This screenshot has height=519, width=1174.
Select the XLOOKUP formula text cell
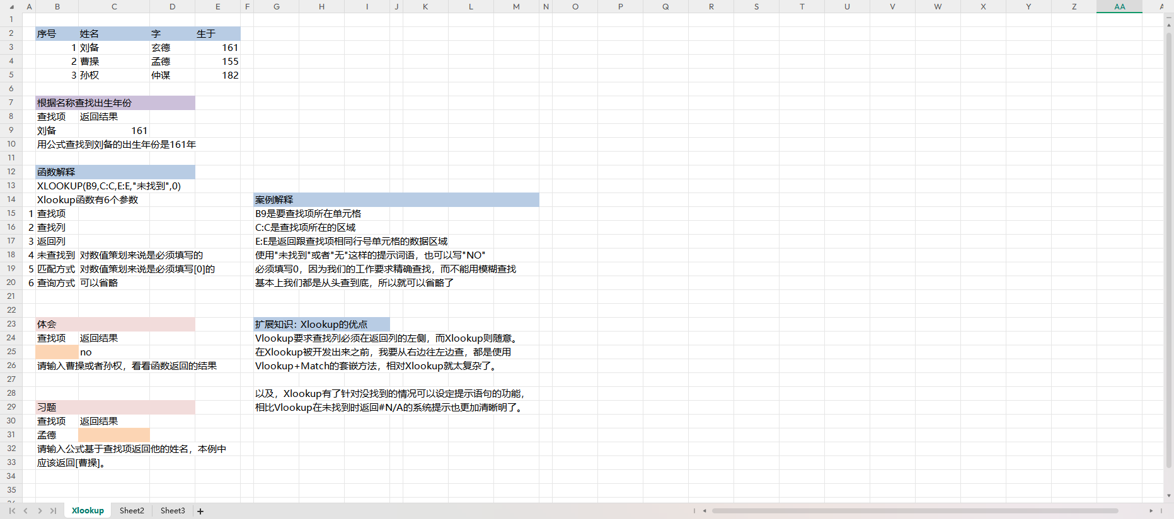(108, 186)
